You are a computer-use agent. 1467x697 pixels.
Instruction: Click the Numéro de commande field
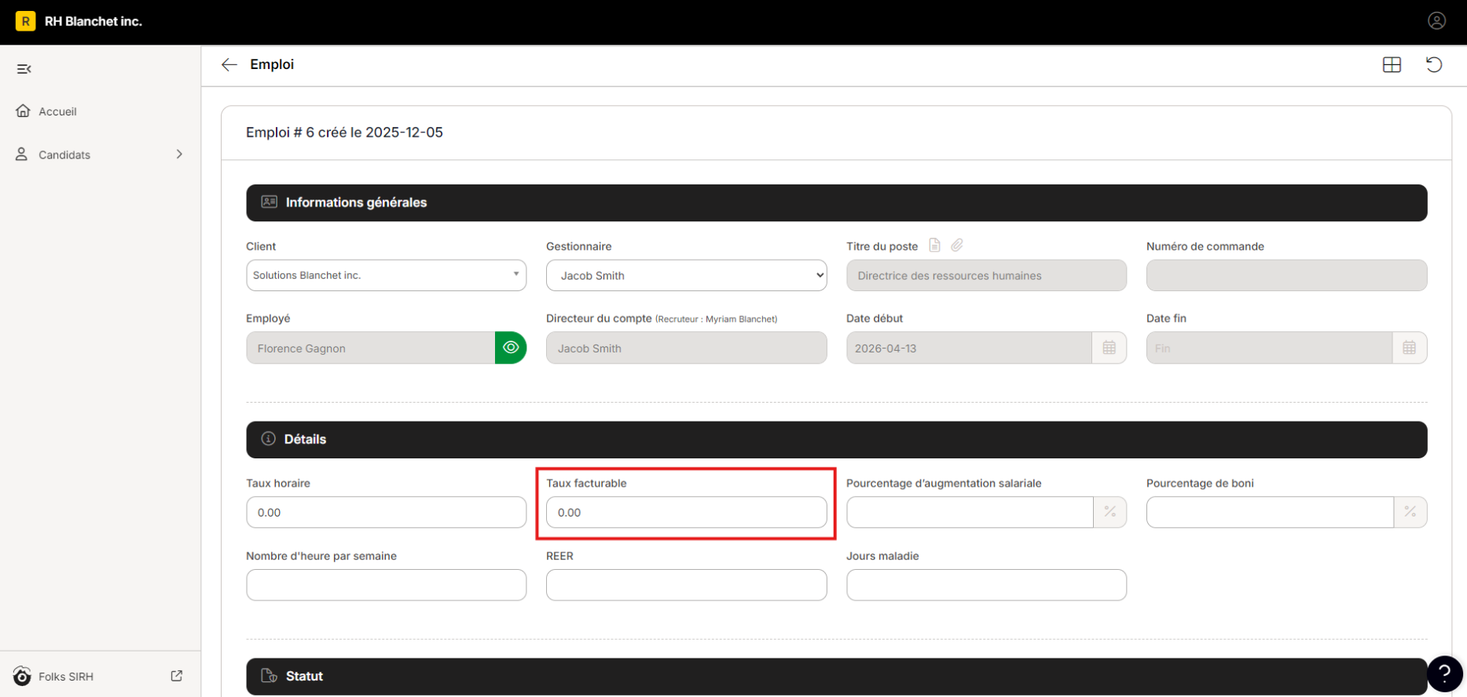coord(1286,276)
